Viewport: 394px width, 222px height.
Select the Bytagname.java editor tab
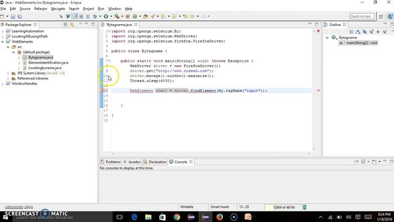[x=119, y=25]
